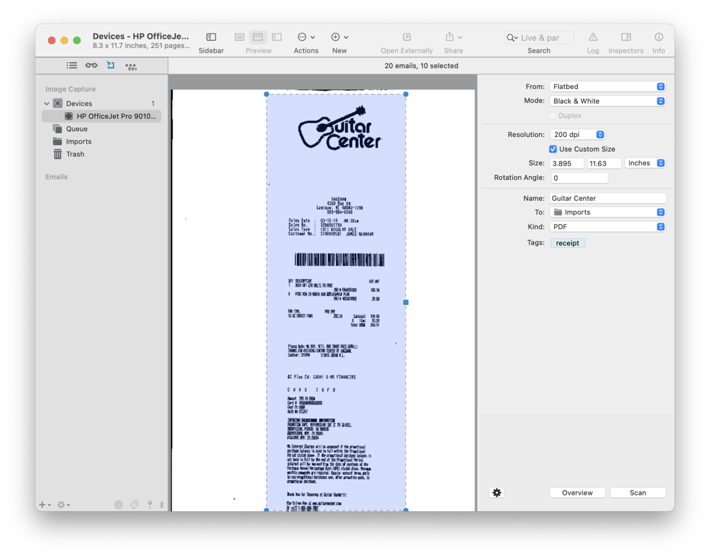Click the Duplex checkbox
This screenshot has width=710, height=558.
point(553,116)
